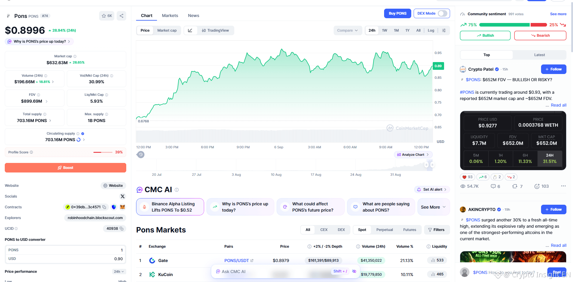Screen dimensions: 573x282
Task: Vote Bullish on community sentiment
Action: click(x=485, y=36)
